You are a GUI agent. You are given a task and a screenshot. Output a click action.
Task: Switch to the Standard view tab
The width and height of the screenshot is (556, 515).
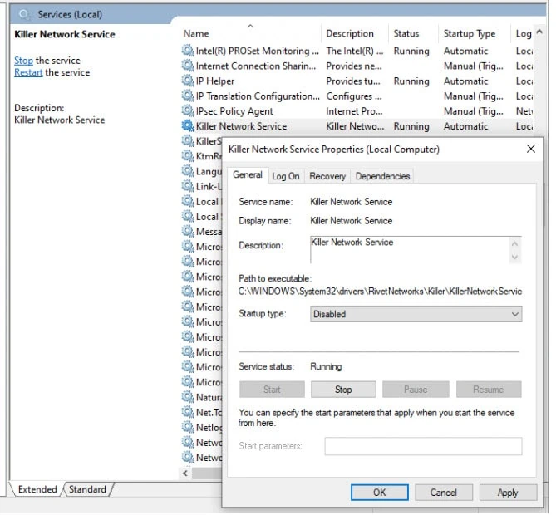pos(87,489)
